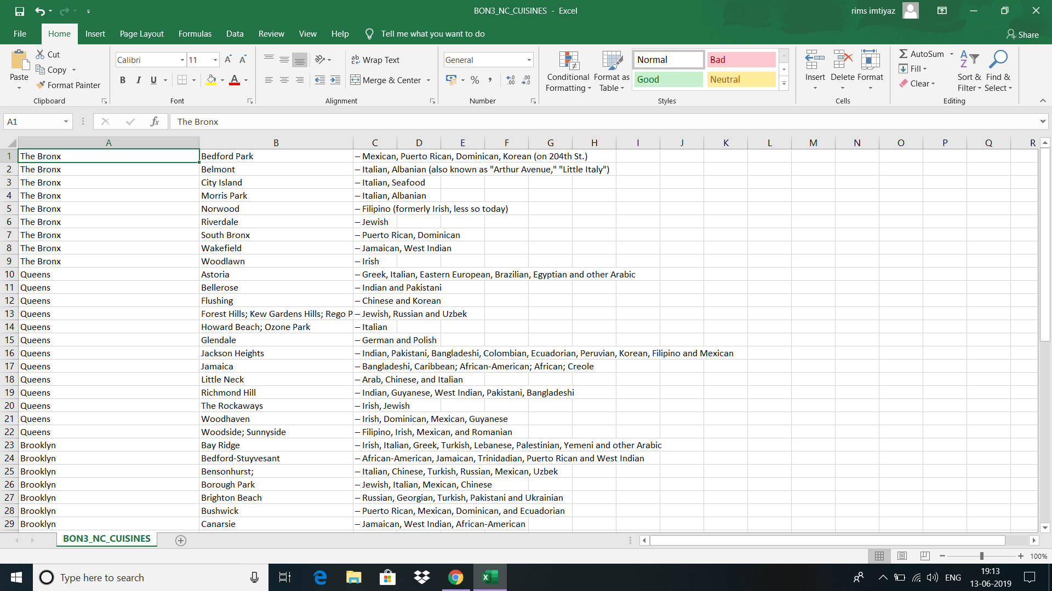1052x591 pixels.
Task: Click the BON3_NC_CUISINES sheet tab
Action: (106, 540)
